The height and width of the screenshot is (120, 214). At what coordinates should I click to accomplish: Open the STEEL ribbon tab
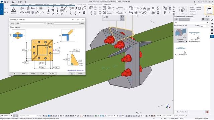(x=23, y=5)
